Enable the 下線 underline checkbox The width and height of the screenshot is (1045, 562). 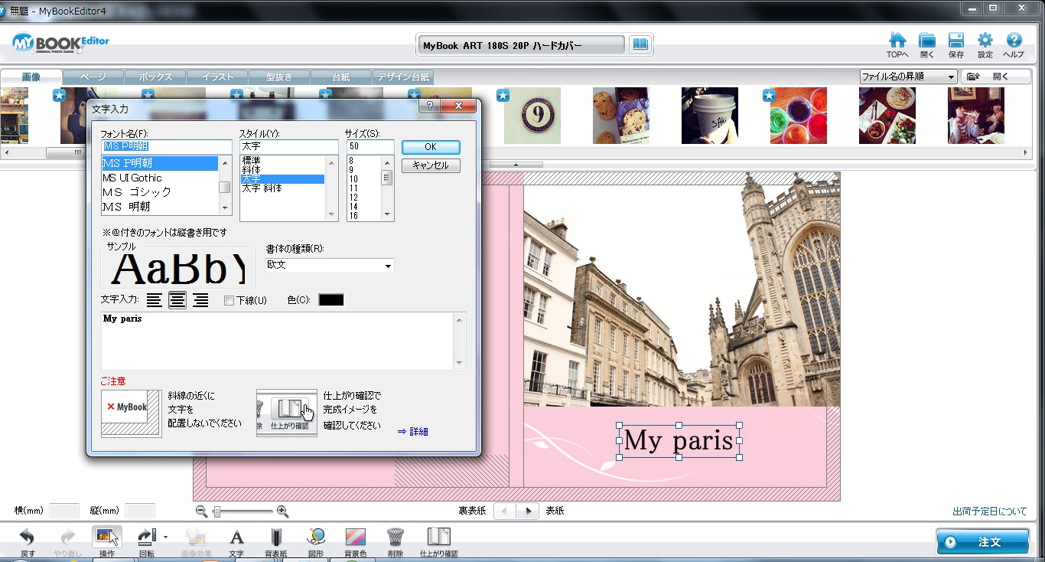(x=229, y=301)
